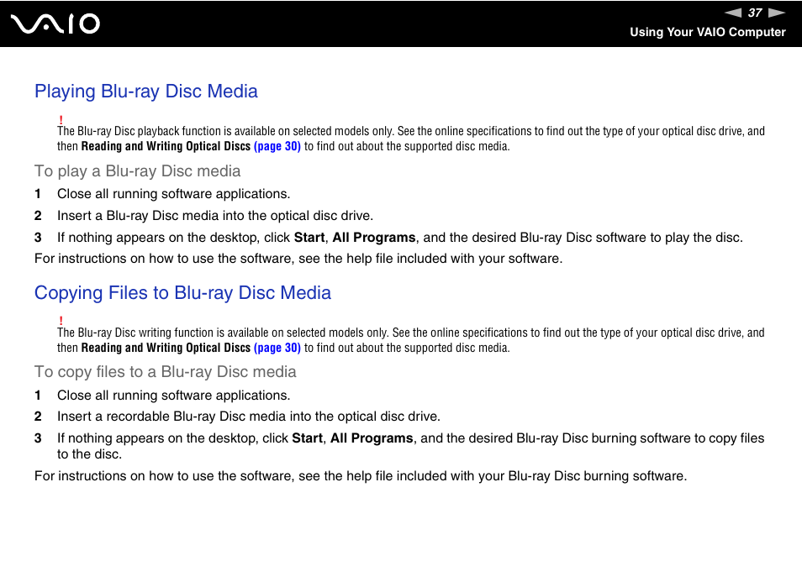Go to previous page with left arrow
This screenshot has height=566, width=802.
733,13
